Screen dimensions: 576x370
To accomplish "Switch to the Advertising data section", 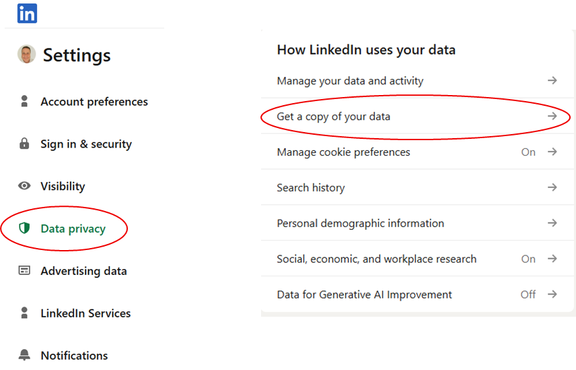I will (83, 271).
